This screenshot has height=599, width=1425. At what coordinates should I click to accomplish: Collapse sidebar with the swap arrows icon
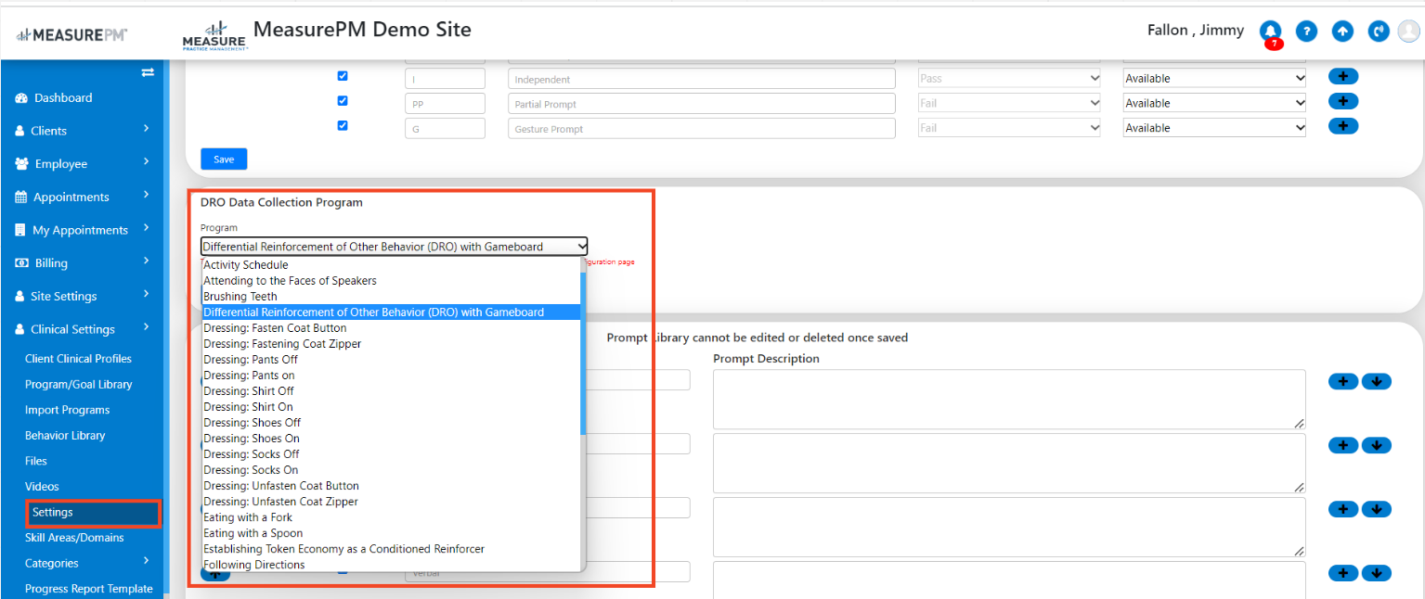tap(147, 72)
